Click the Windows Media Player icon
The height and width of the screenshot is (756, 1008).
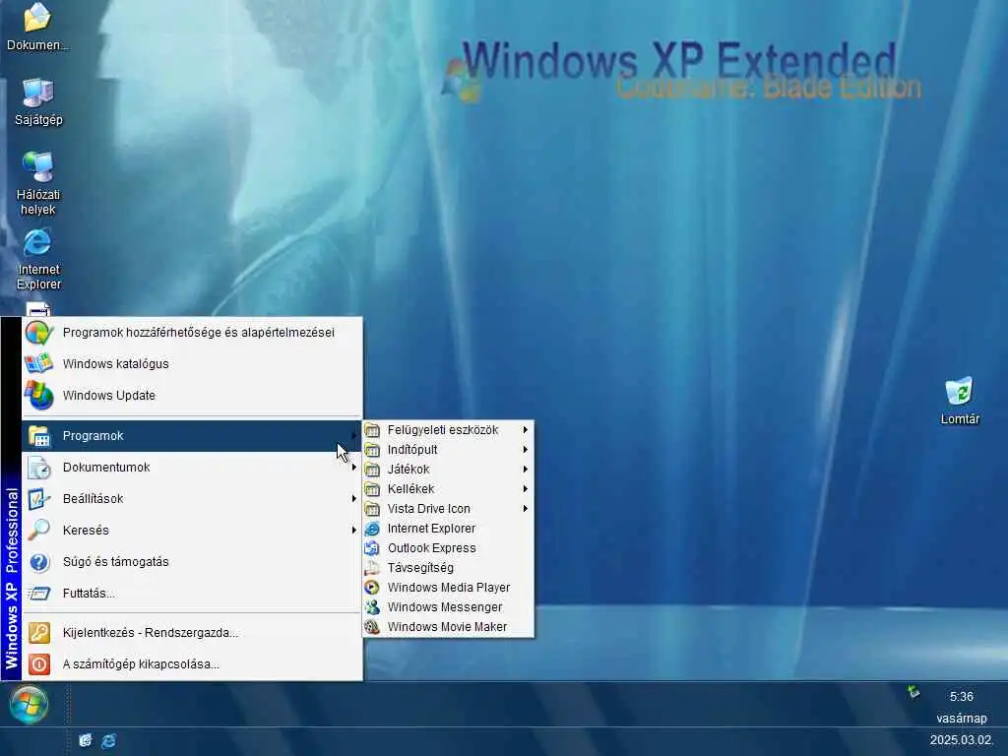372,588
